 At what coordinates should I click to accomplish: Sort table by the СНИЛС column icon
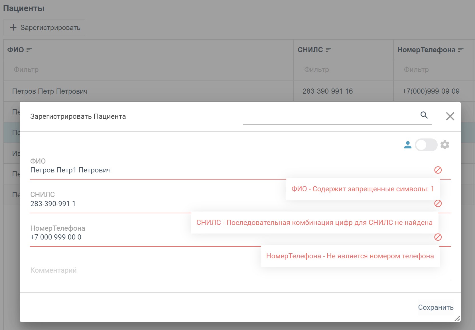[x=328, y=50]
